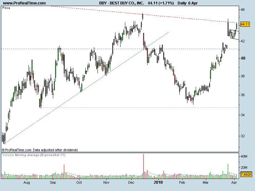This screenshot has width=255, height=191.
Task: Click the 40M volume axis label
Action: pyautogui.click(x=244, y=156)
